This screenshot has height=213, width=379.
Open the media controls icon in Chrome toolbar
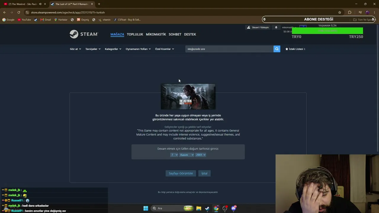(x=360, y=12)
